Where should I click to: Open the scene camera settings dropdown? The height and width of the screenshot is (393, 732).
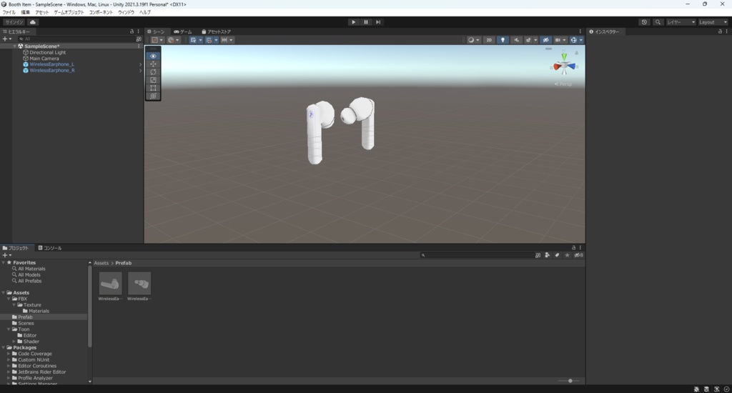coord(560,40)
